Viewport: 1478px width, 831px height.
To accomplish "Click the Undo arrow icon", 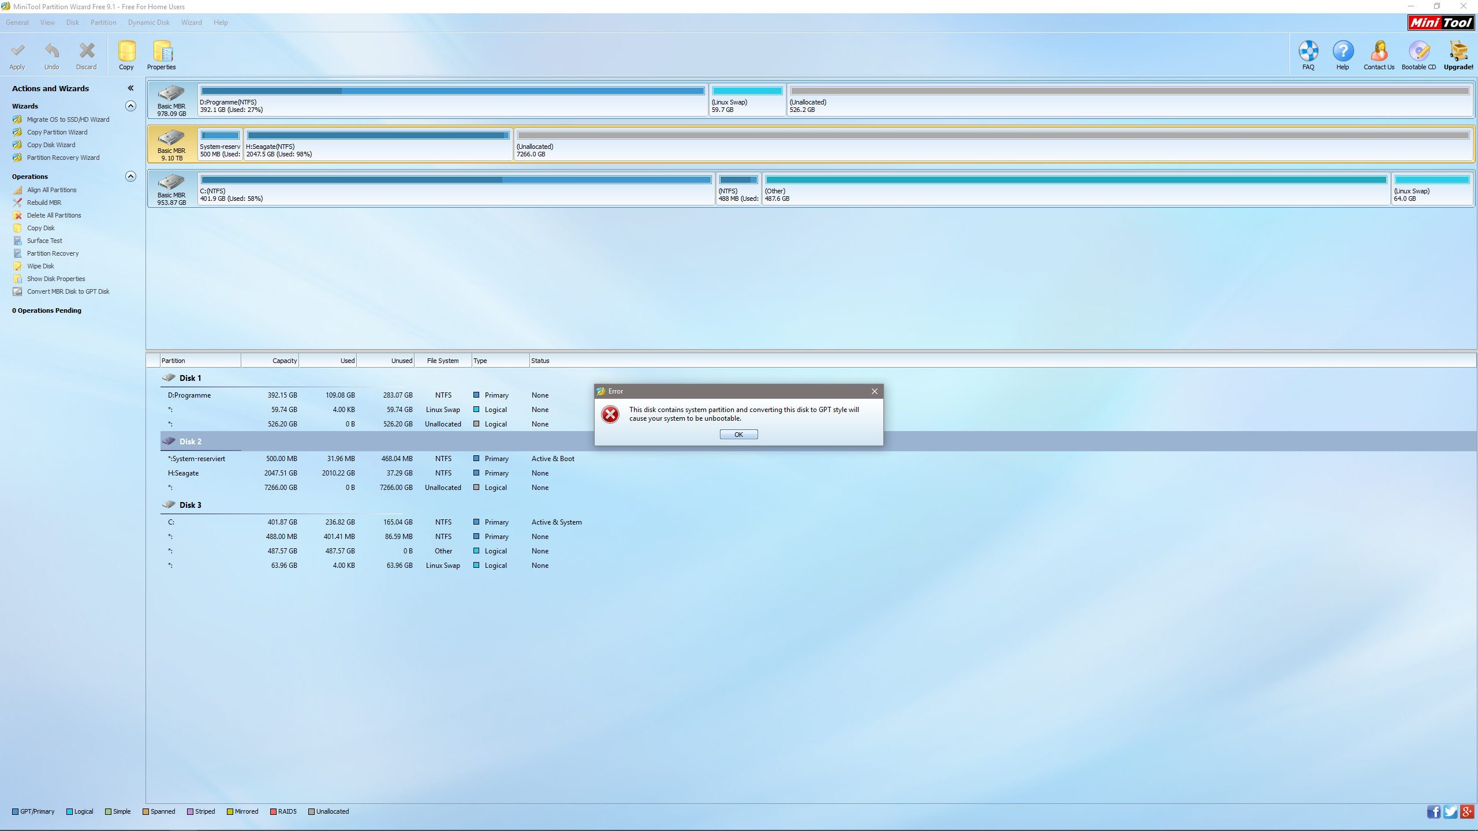I will point(51,52).
